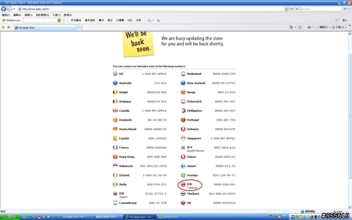Screen dimensions: 352x220
Task: Click the page vertical scrollbar thumb
Action: point(350,116)
